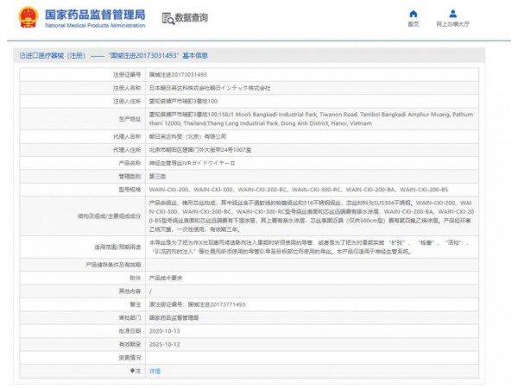Viewport: 518px width, 388px height.
Task: Open the 详情 details link
Action: click(155, 370)
